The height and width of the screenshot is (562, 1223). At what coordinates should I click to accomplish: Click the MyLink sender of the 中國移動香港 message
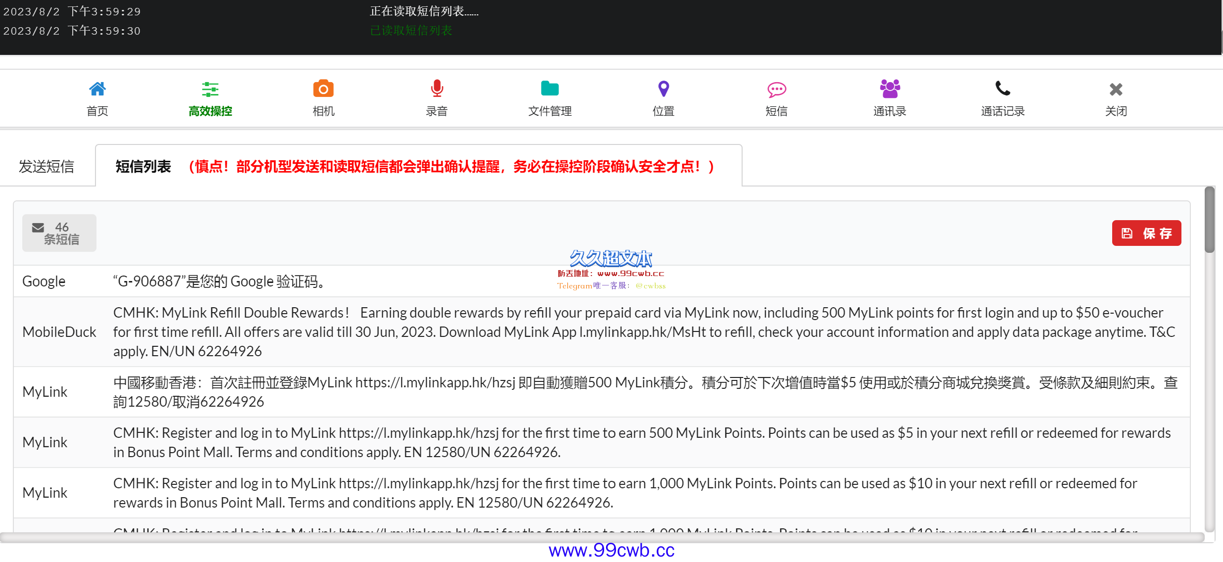(45, 392)
